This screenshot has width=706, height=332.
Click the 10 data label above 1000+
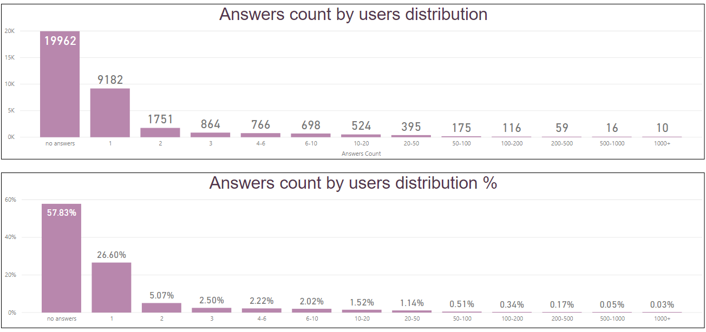[x=662, y=128]
